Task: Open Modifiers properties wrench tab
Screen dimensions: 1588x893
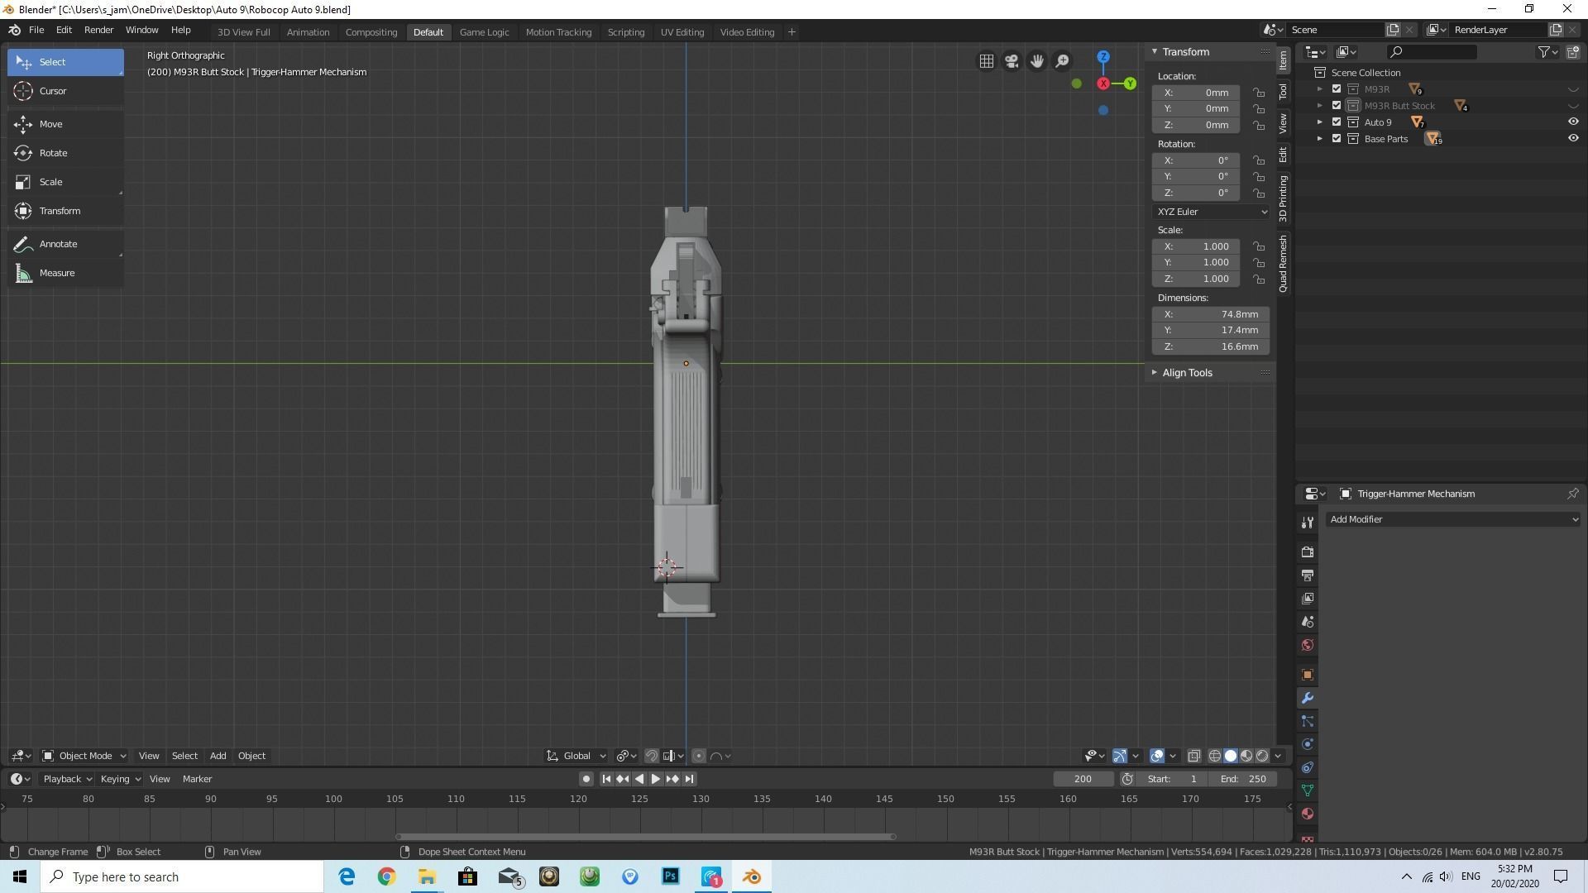Action: (1308, 698)
